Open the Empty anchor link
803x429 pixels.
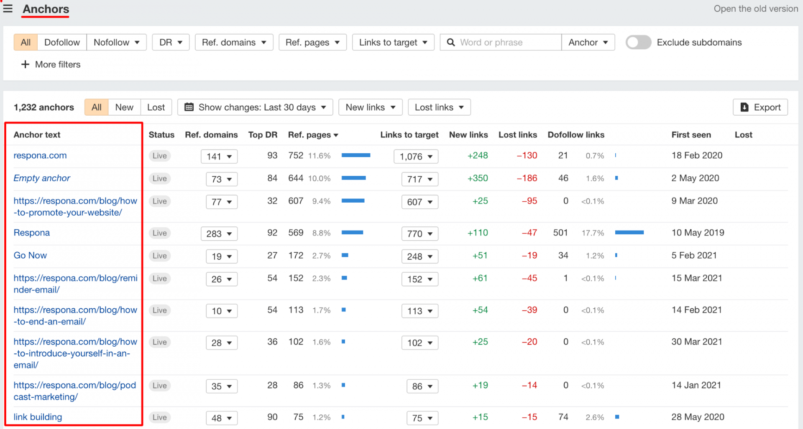tap(42, 178)
